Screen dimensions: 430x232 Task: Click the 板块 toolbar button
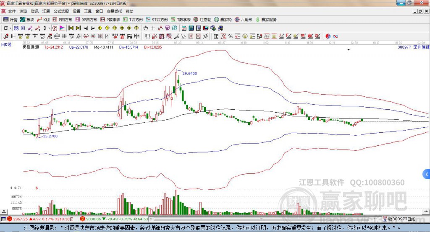click(27, 20)
